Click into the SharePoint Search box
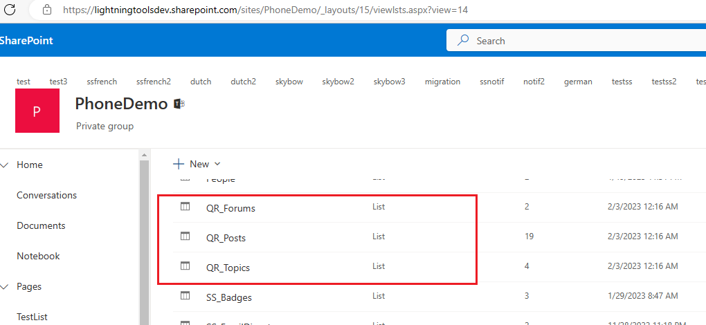The width and height of the screenshot is (706, 325). coord(581,41)
